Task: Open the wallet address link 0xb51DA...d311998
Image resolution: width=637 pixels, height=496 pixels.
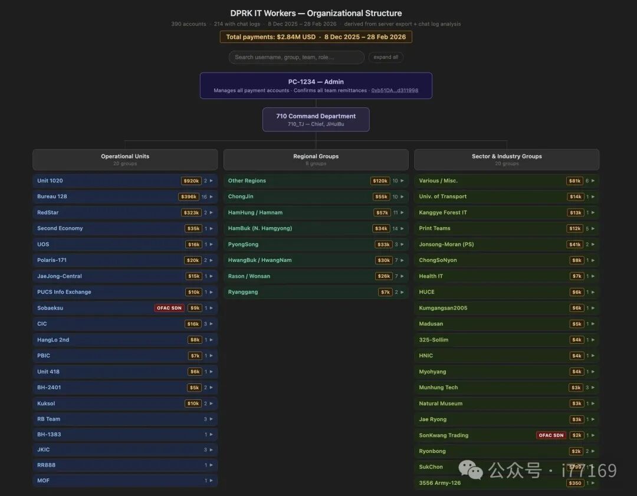Action: [x=395, y=91]
